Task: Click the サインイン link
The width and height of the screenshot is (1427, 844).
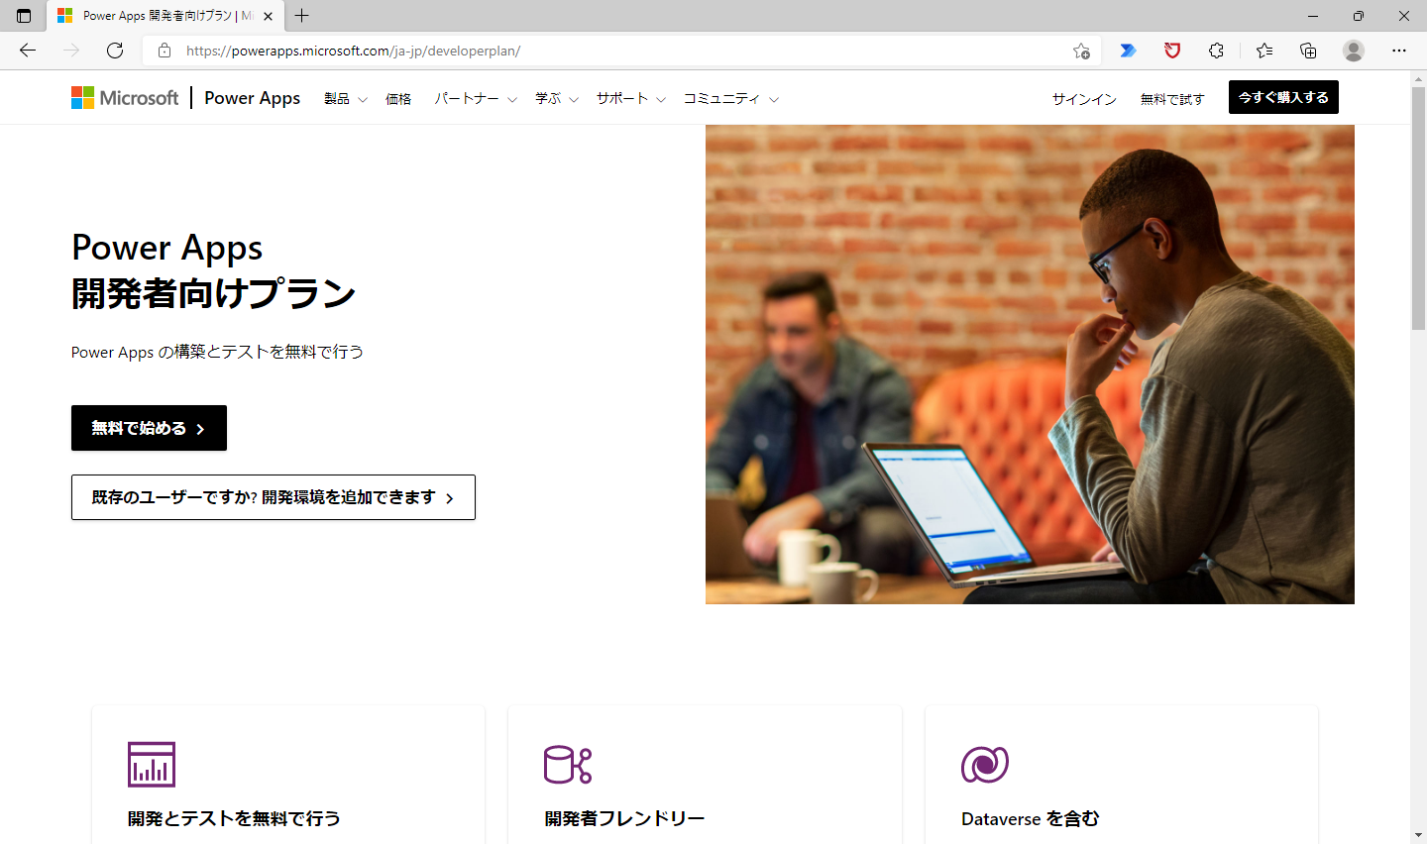Action: click(x=1084, y=99)
